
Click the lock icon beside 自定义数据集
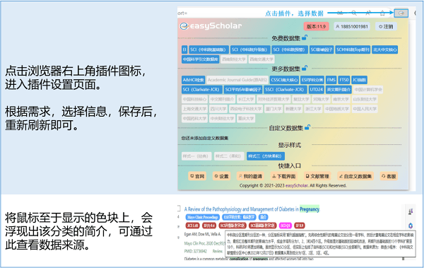click(x=307, y=127)
